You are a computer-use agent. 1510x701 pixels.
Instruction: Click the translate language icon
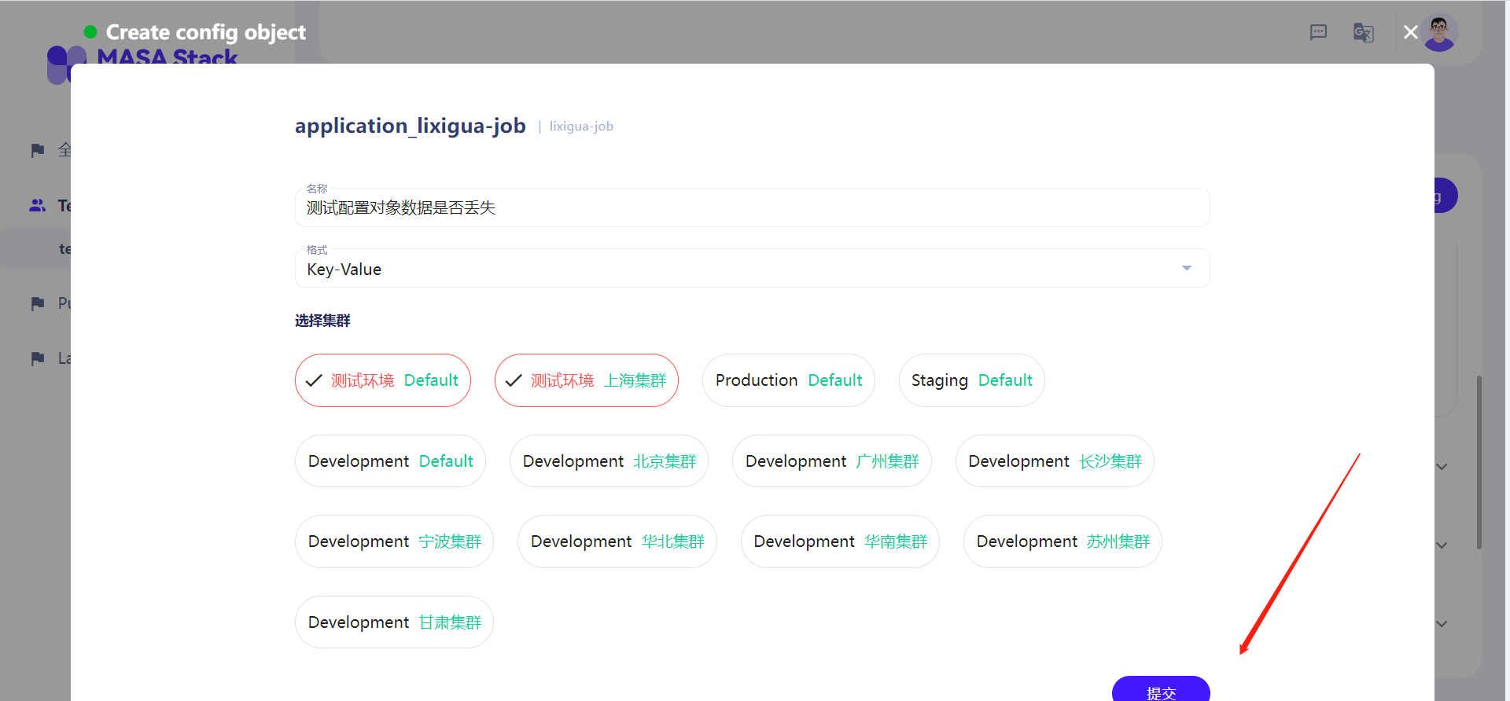point(1363,33)
